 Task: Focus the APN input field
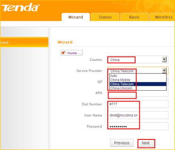click(x=138, y=93)
